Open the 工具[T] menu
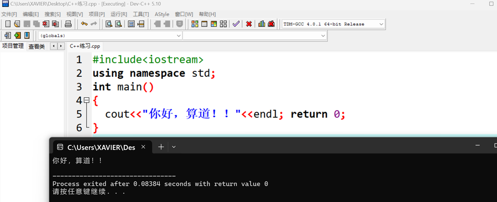The image size is (497, 202). click(141, 14)
